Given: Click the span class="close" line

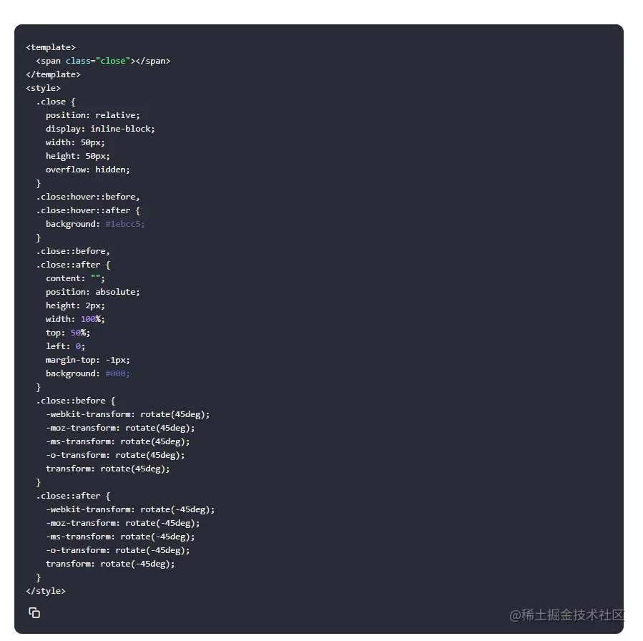Looking at the screenshot, I should click(103, 61).
